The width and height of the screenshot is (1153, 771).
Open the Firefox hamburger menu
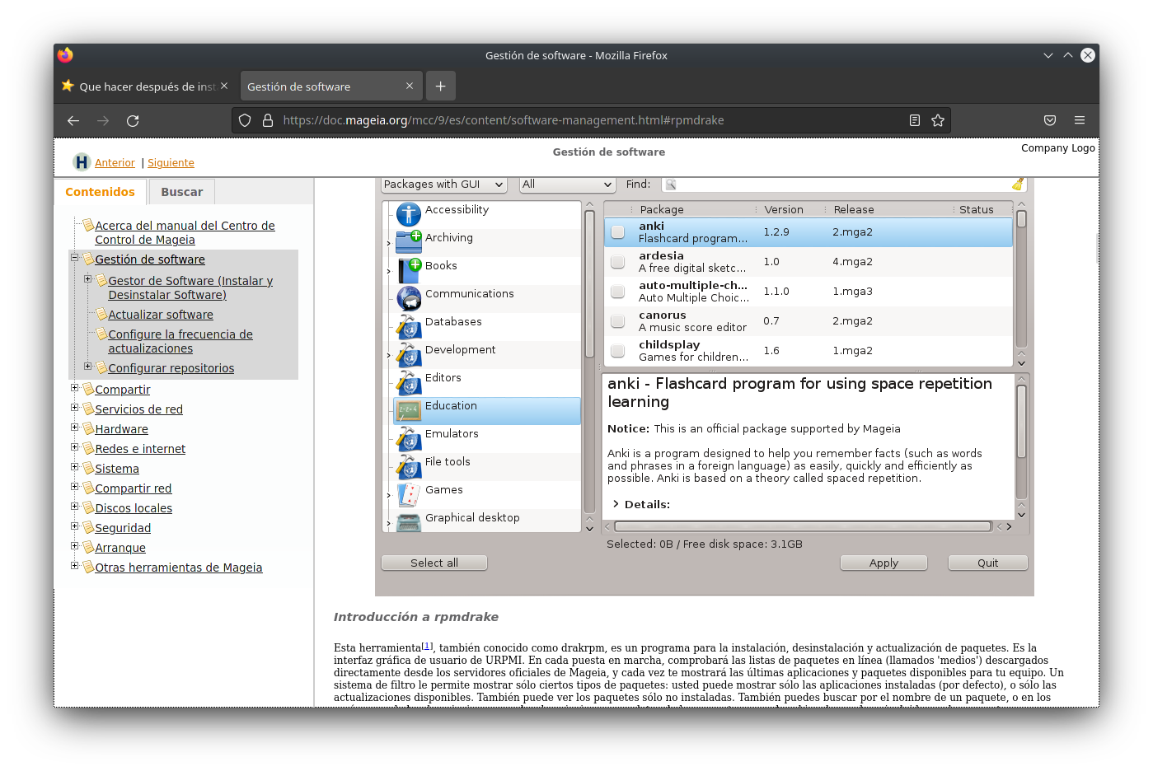(1080, 120)
